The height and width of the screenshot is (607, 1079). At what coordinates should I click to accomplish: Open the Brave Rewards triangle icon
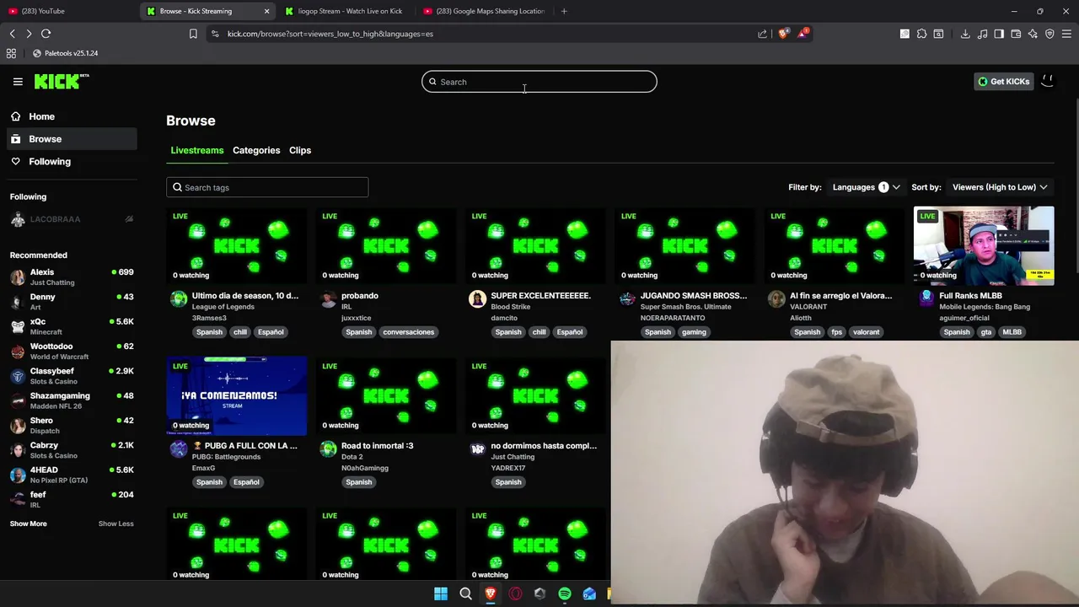[803, 34]
